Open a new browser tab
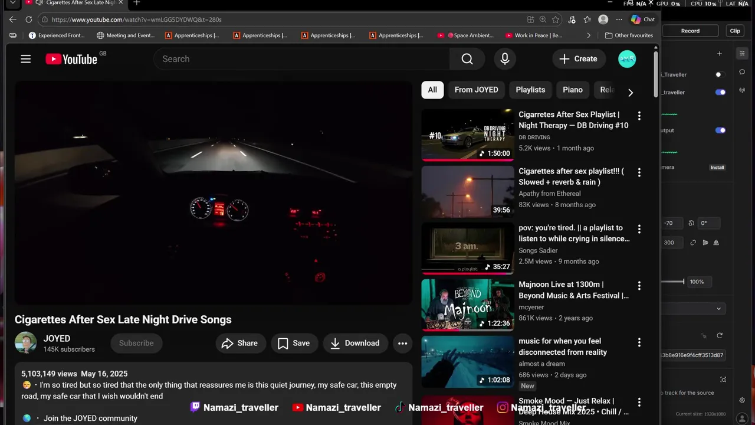This screenshot has width=755, height=425. [x=136, y=3]
